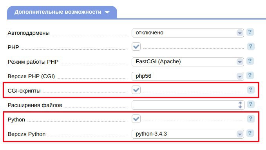Viewport: 266px width, 150px height.
Task: Show help for Режим работы PHP
Action: (x=250, y=61)
